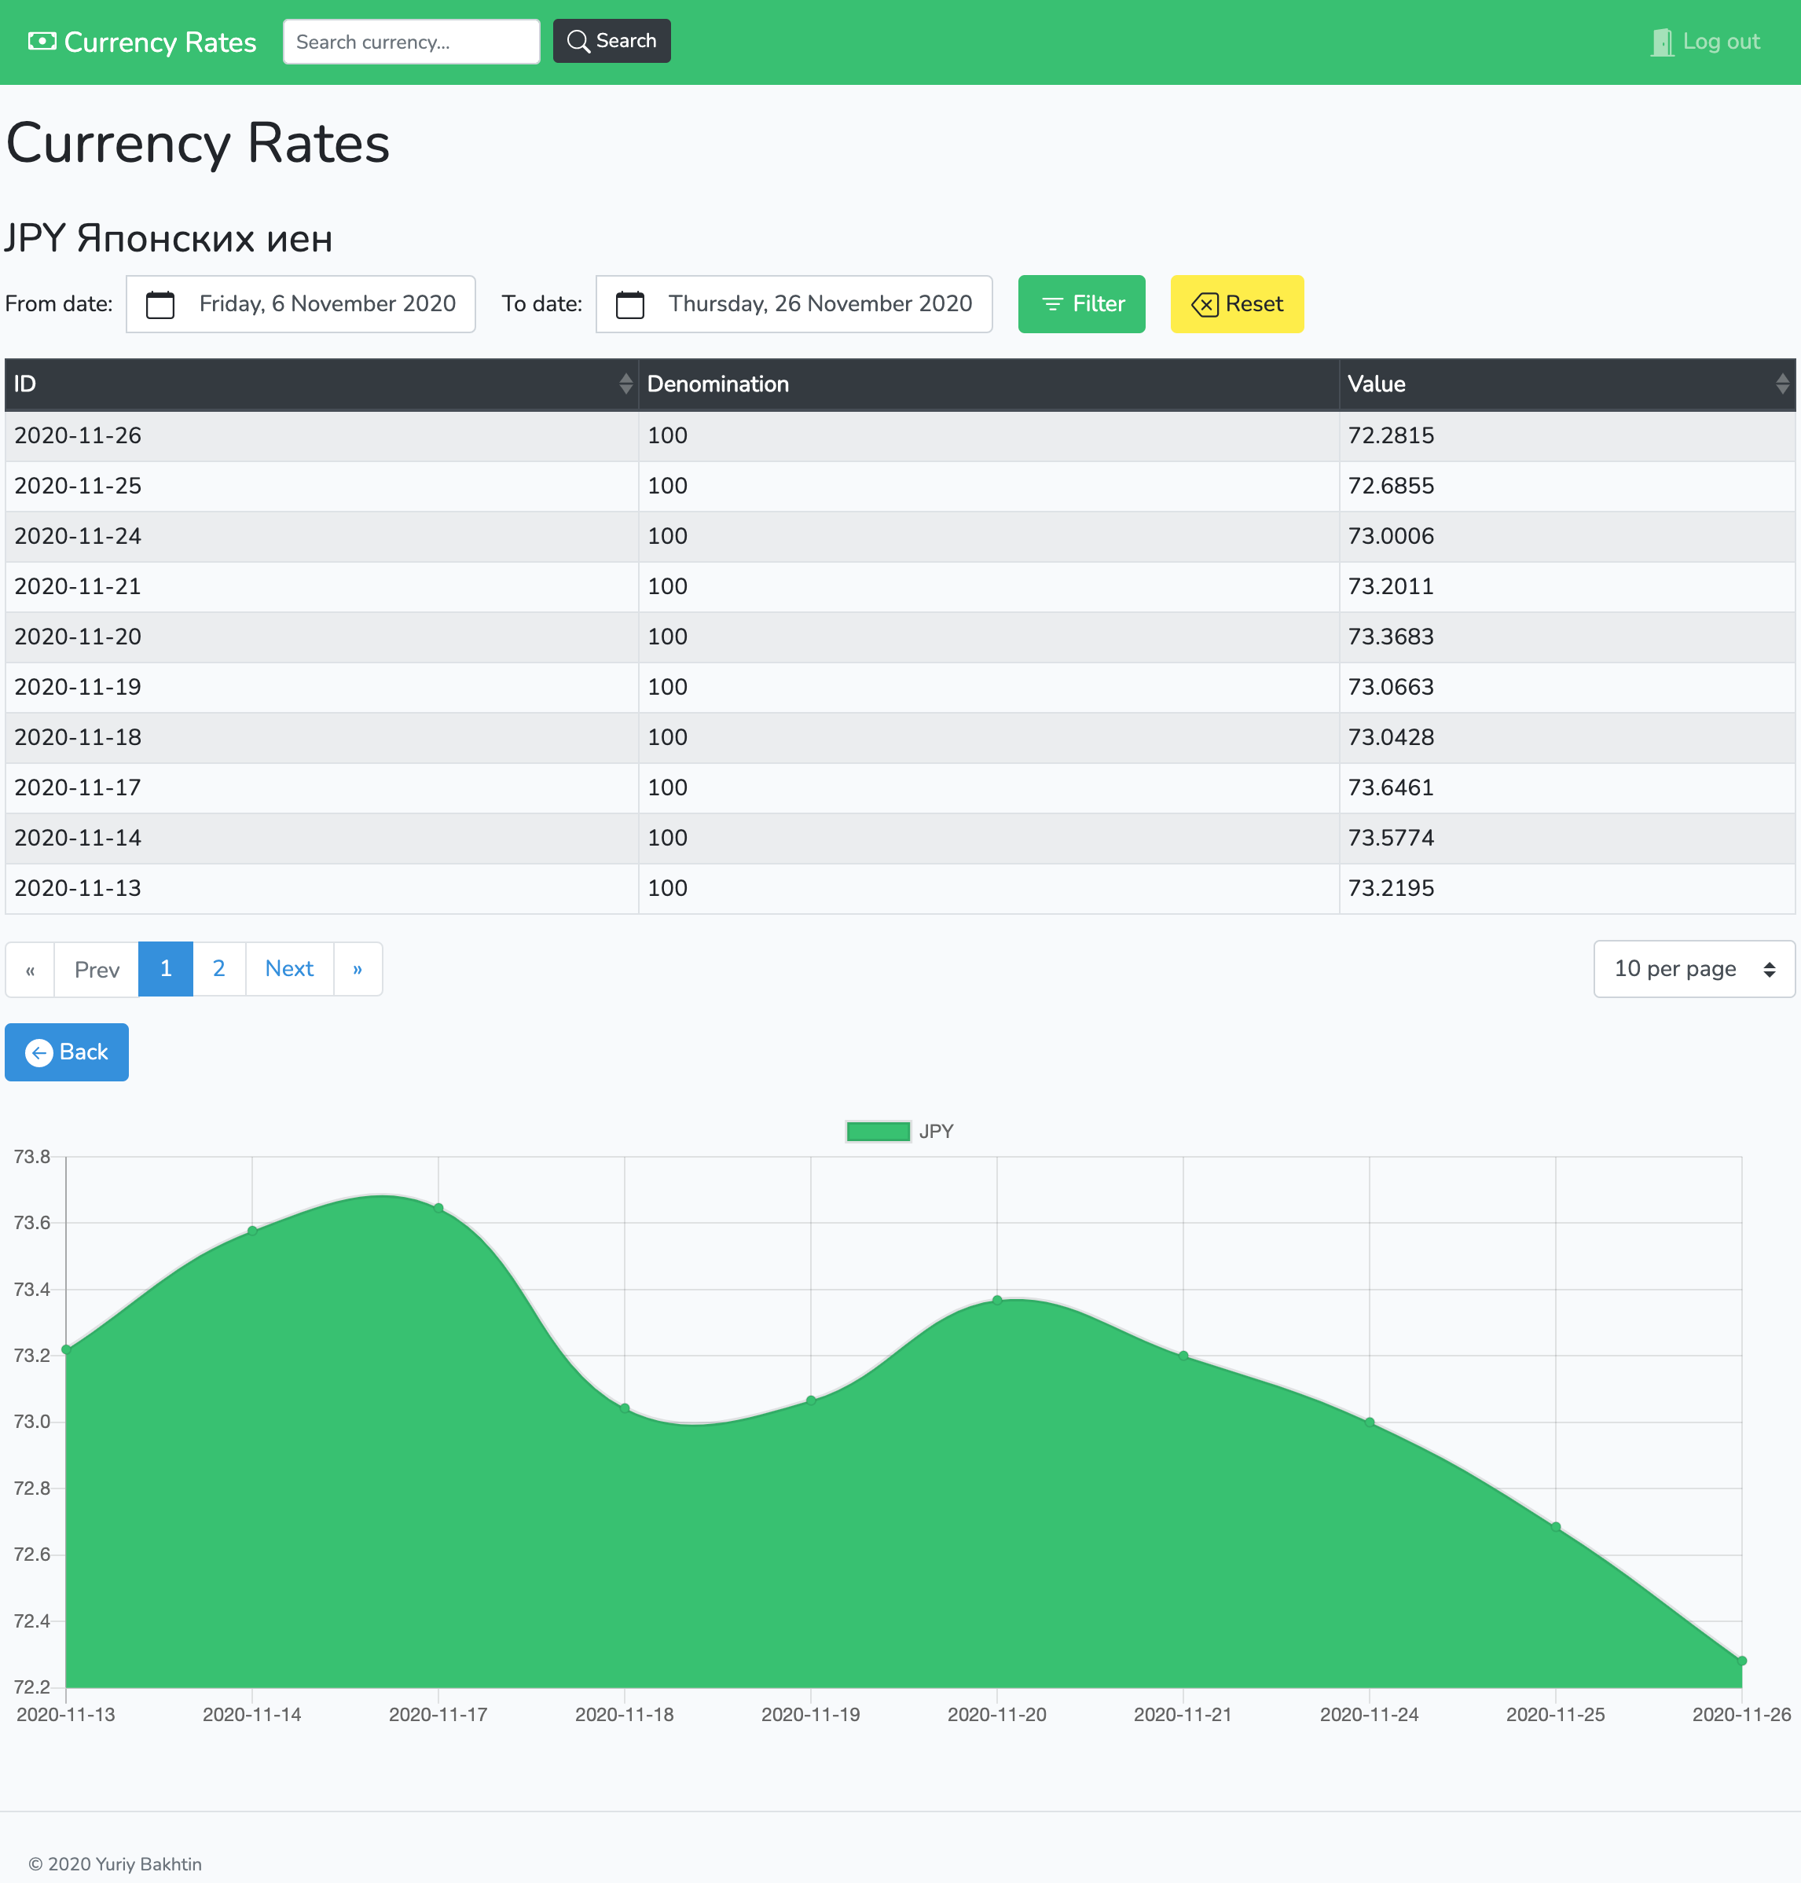Image resolution: width=1801 pixels, height=1883 pixels.
Task: Open the 10 per page dropdown
Action: click(1693, 969)
